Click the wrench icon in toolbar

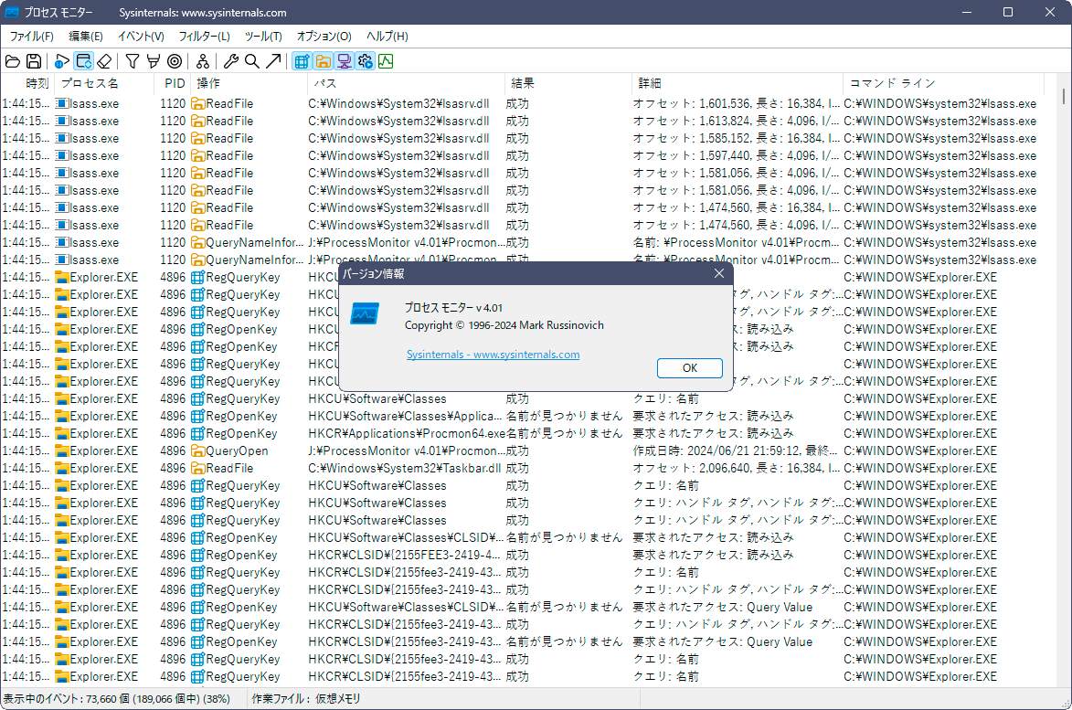click(231, 61)
